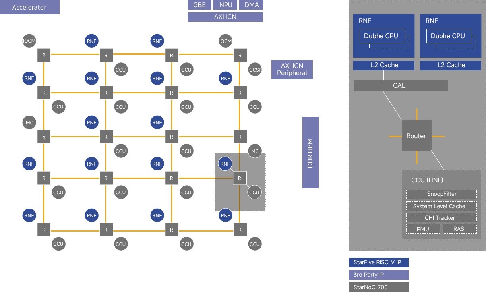Click the central Router block in the detail panel

416,136
